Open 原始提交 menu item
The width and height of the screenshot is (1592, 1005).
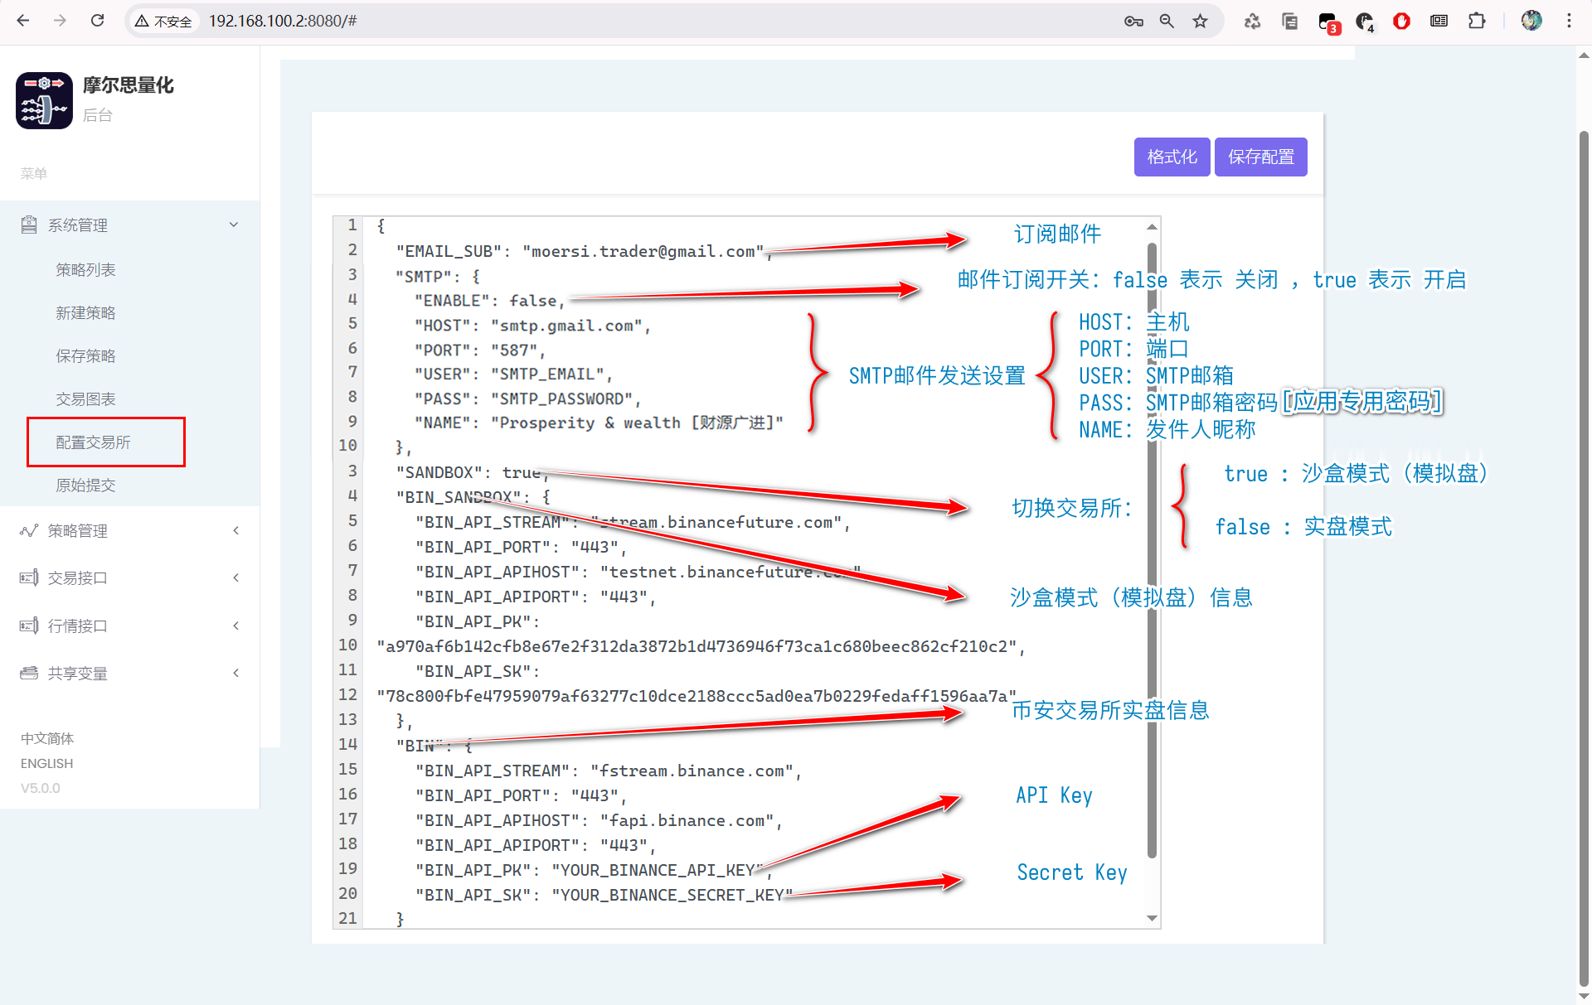coord(85,485)
